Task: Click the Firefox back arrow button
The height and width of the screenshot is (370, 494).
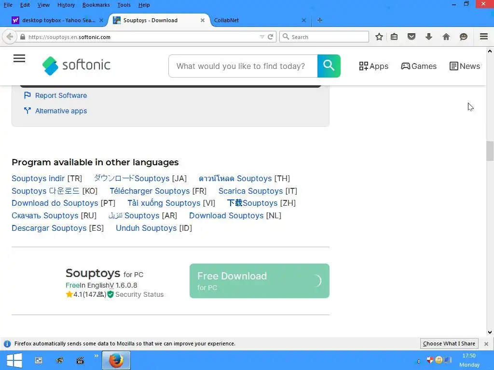Action: click(10, 37)
